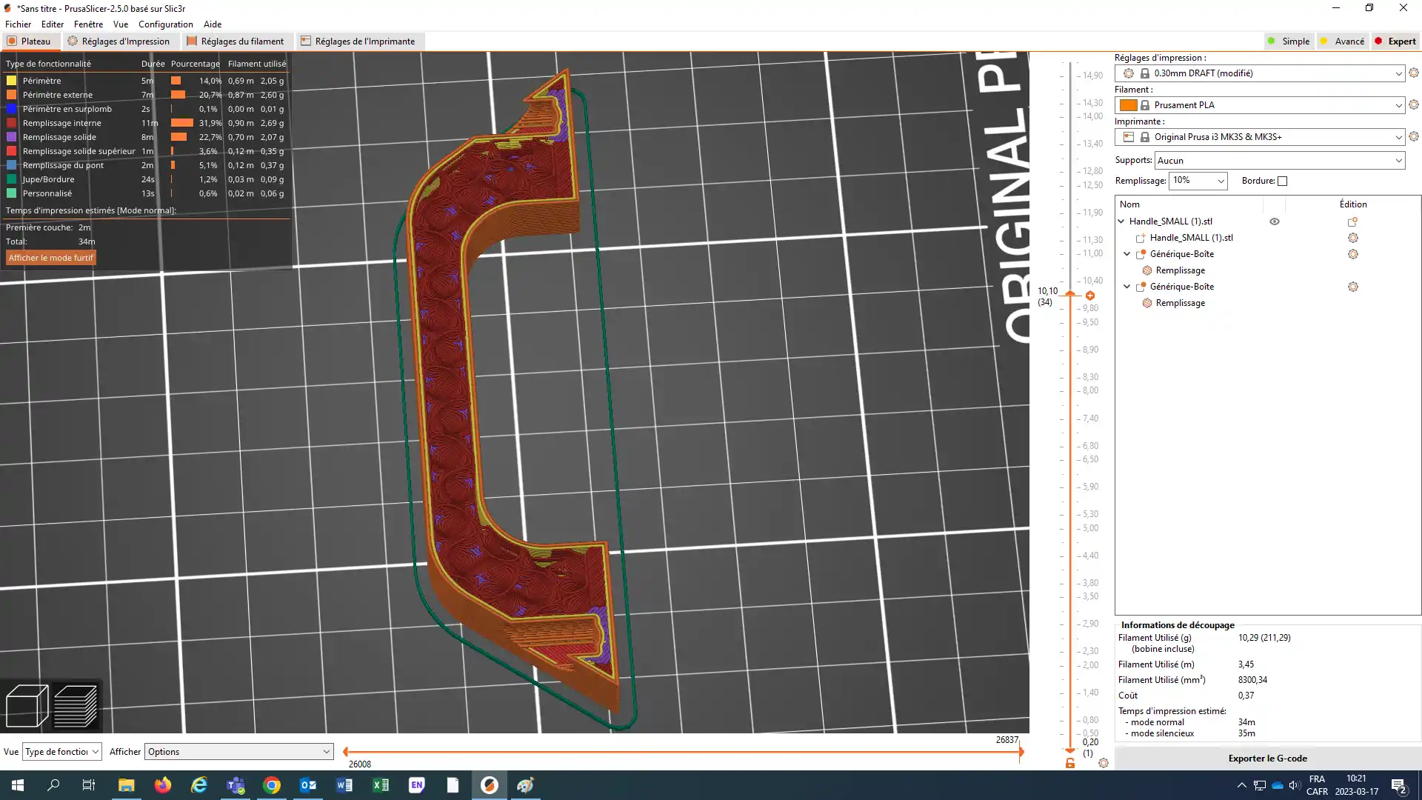Click settings gear for child Handle_SMALL (1).stl part
The width and height of the screenshot is (1422, 800).
(1353, 238)
